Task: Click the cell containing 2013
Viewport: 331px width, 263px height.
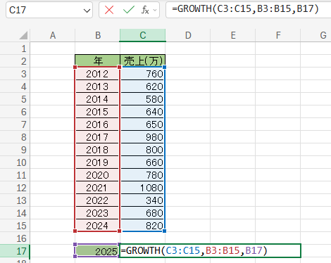Action: pyautogui.click(x=97, y=86)
